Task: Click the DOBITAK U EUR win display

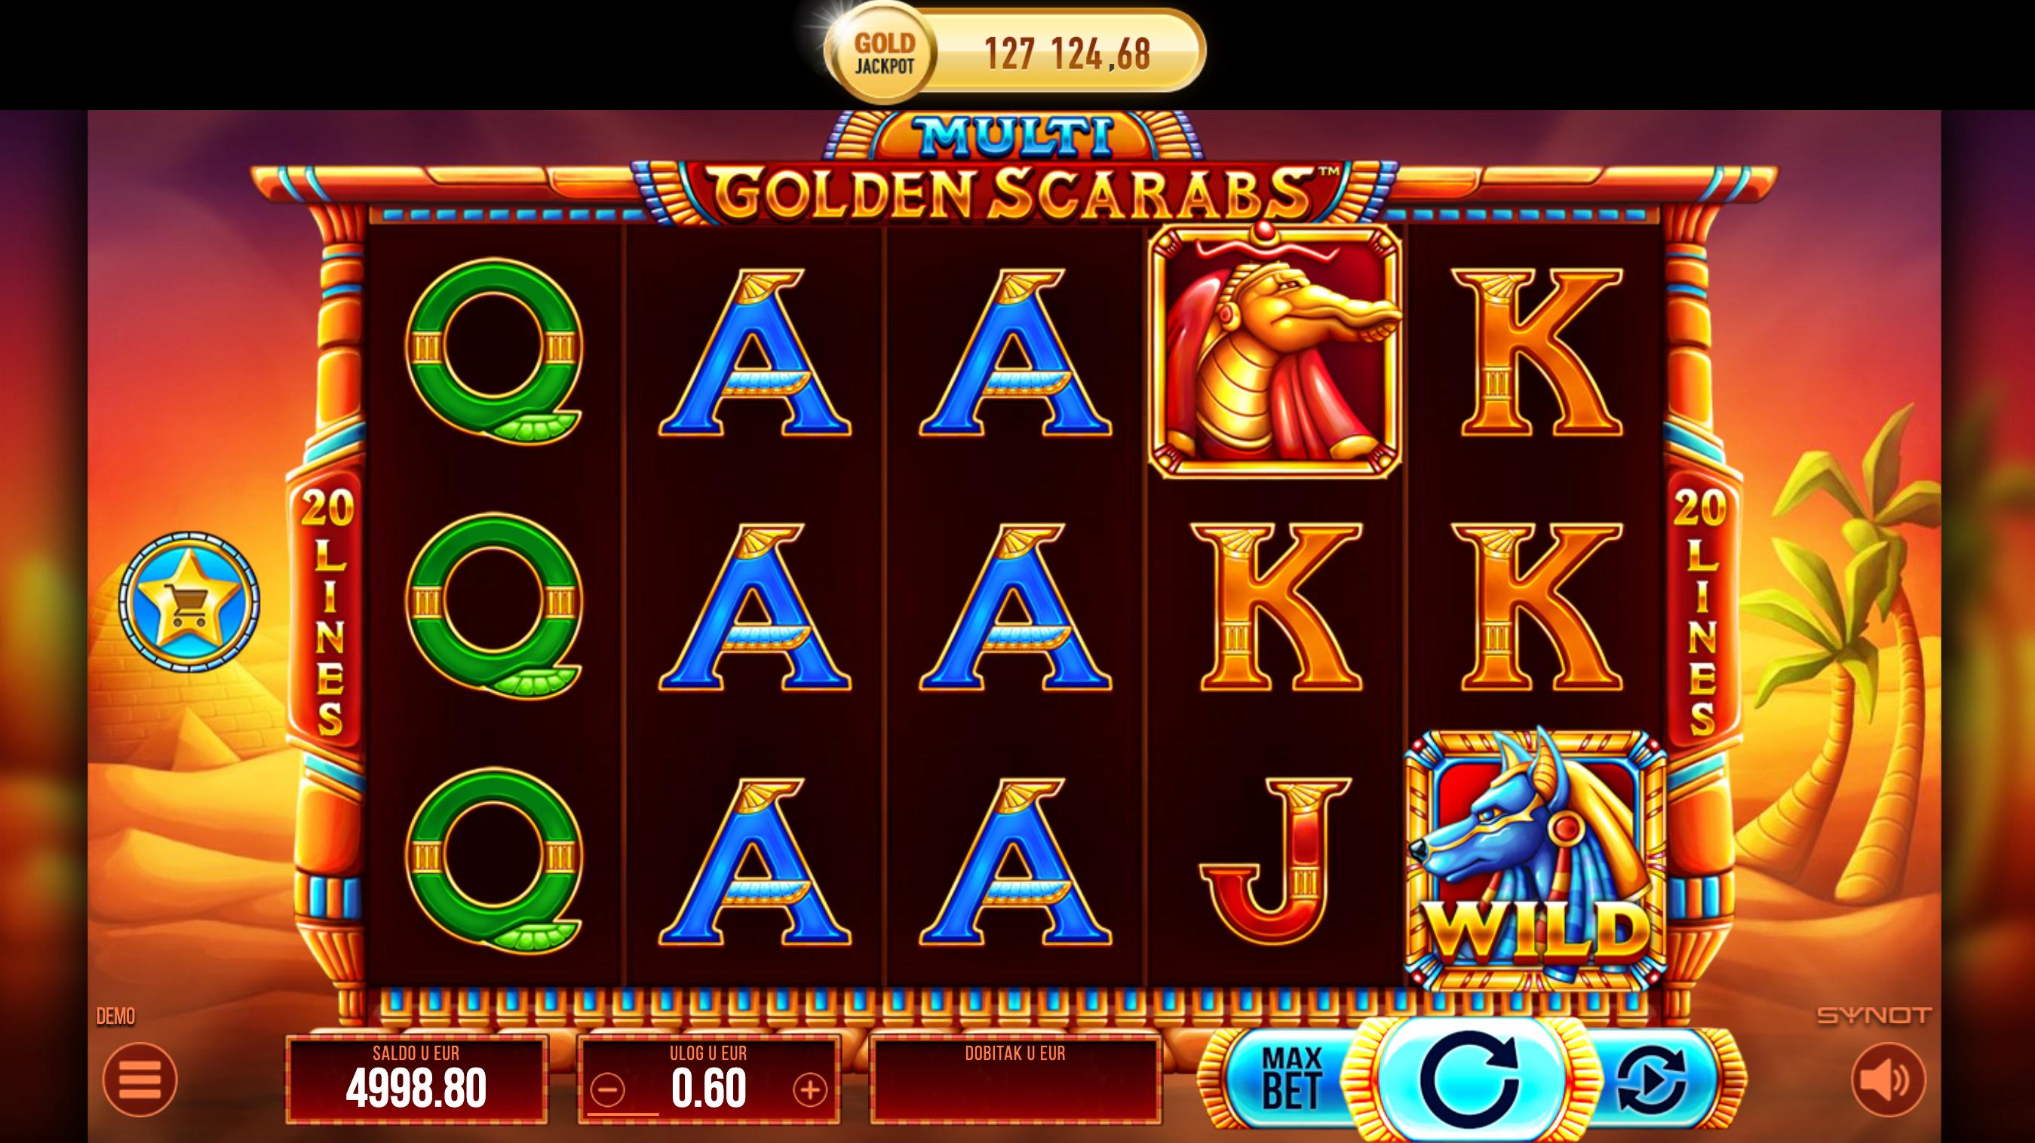Action: (x=1016, y=1080)
